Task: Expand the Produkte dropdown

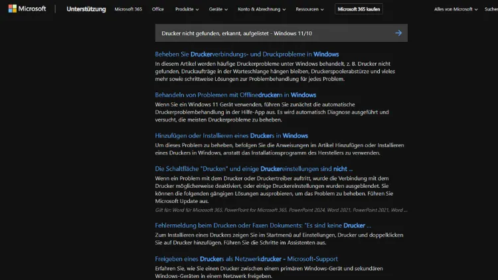Action: point(187,9)
